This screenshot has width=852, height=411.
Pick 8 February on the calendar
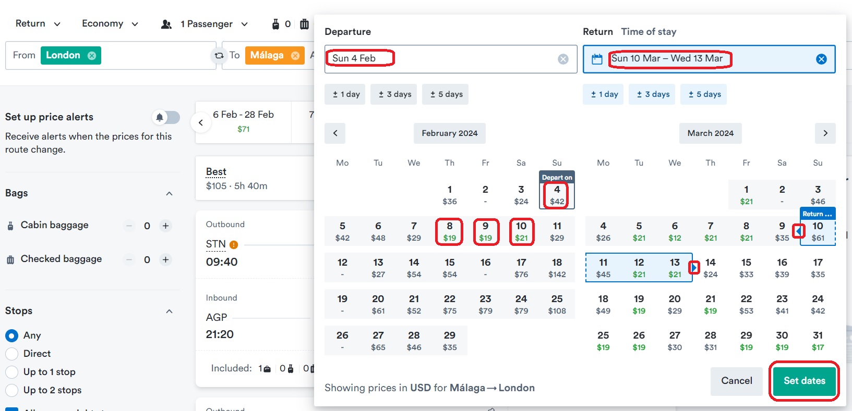[449, 231]
